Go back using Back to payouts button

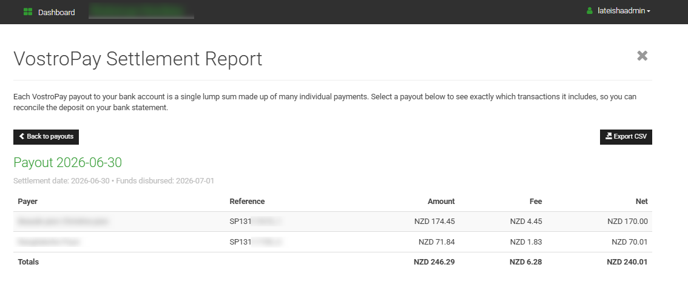pyautogui.click(x=46, y=137)
